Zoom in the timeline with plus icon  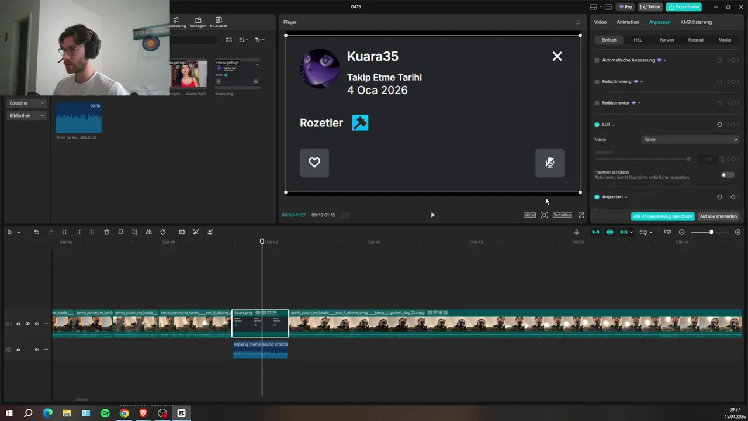click(737, 232)
